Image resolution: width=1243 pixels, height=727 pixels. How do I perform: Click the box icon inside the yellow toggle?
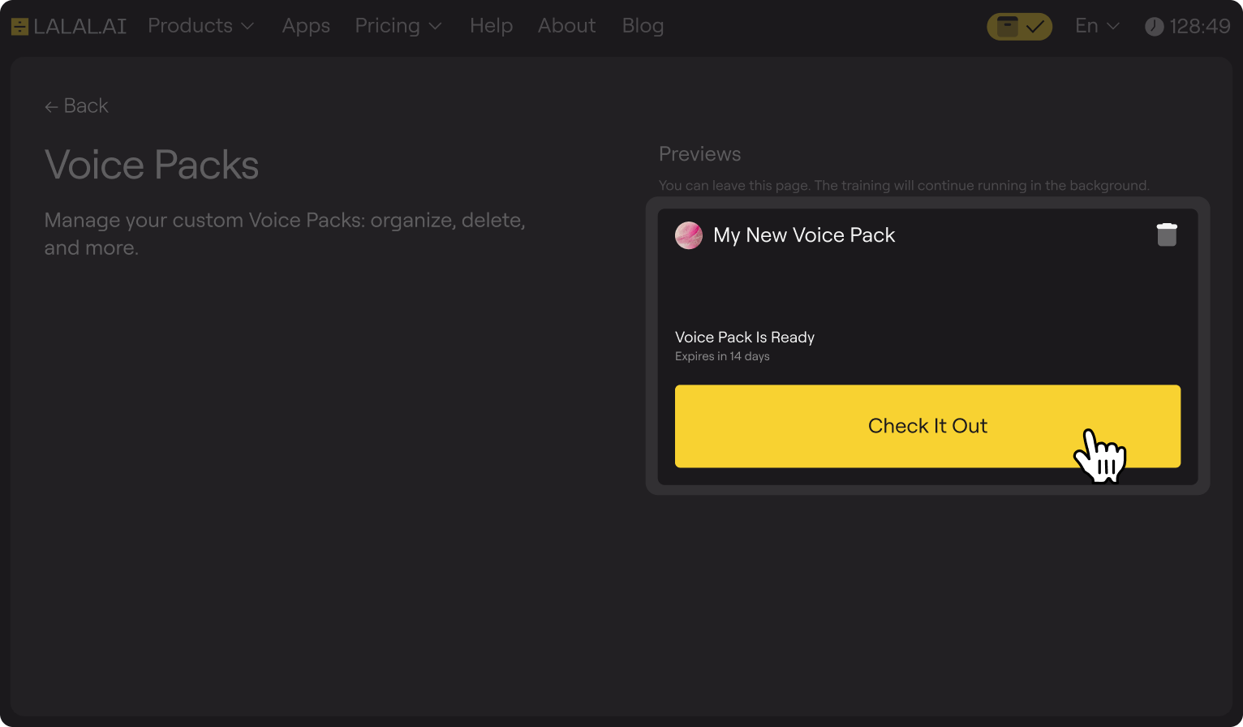coord(1007,27)
